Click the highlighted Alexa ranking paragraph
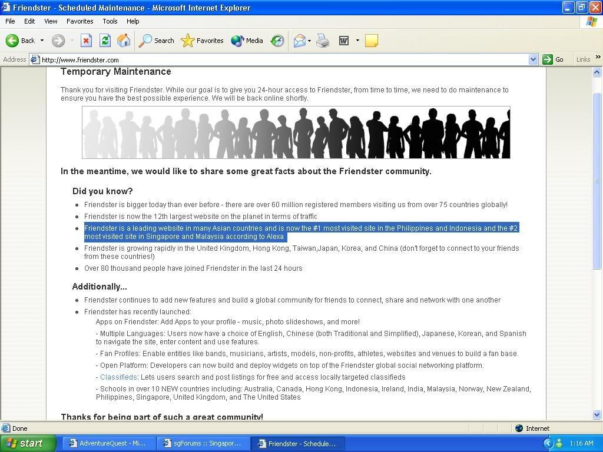Screen dimensions: 603x452 coord(301,232)
